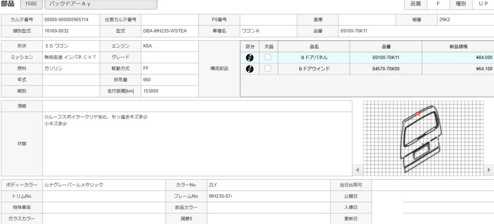Screen dimensions: 494x224
Task: Click the empty 情報 field
Action: tap(197, 106)
